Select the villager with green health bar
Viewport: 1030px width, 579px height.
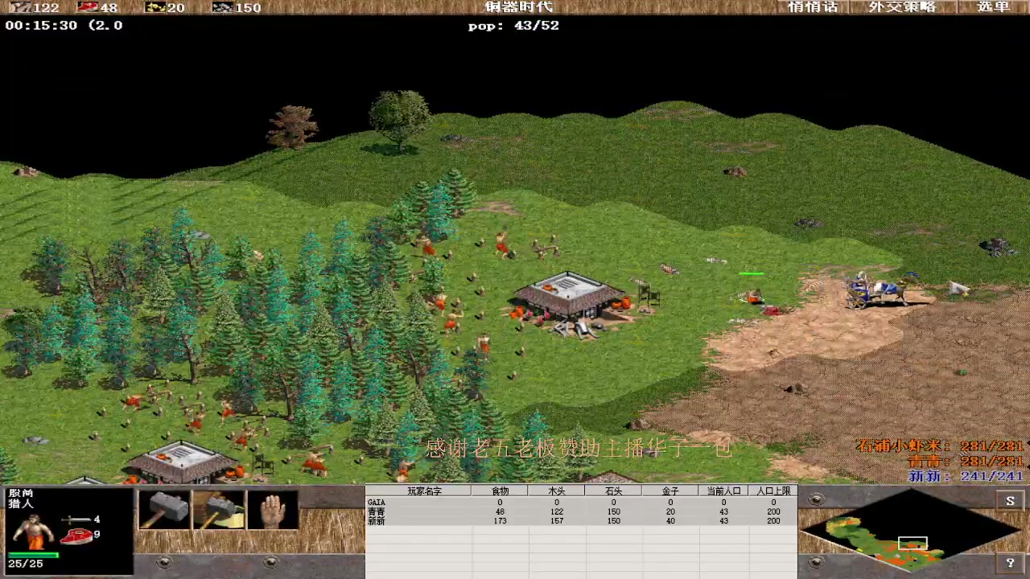coord(753,296)
